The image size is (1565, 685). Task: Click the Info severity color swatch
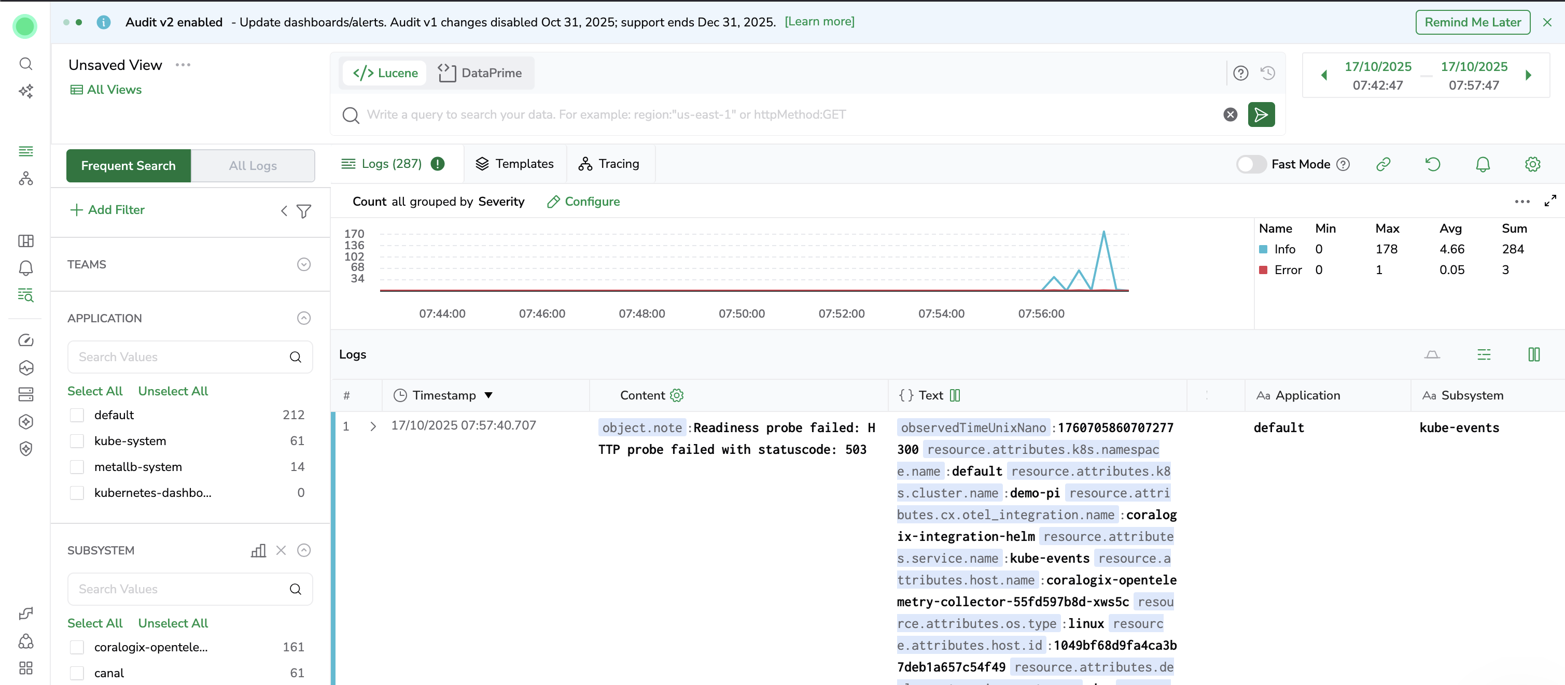[x=1263, y=249]
